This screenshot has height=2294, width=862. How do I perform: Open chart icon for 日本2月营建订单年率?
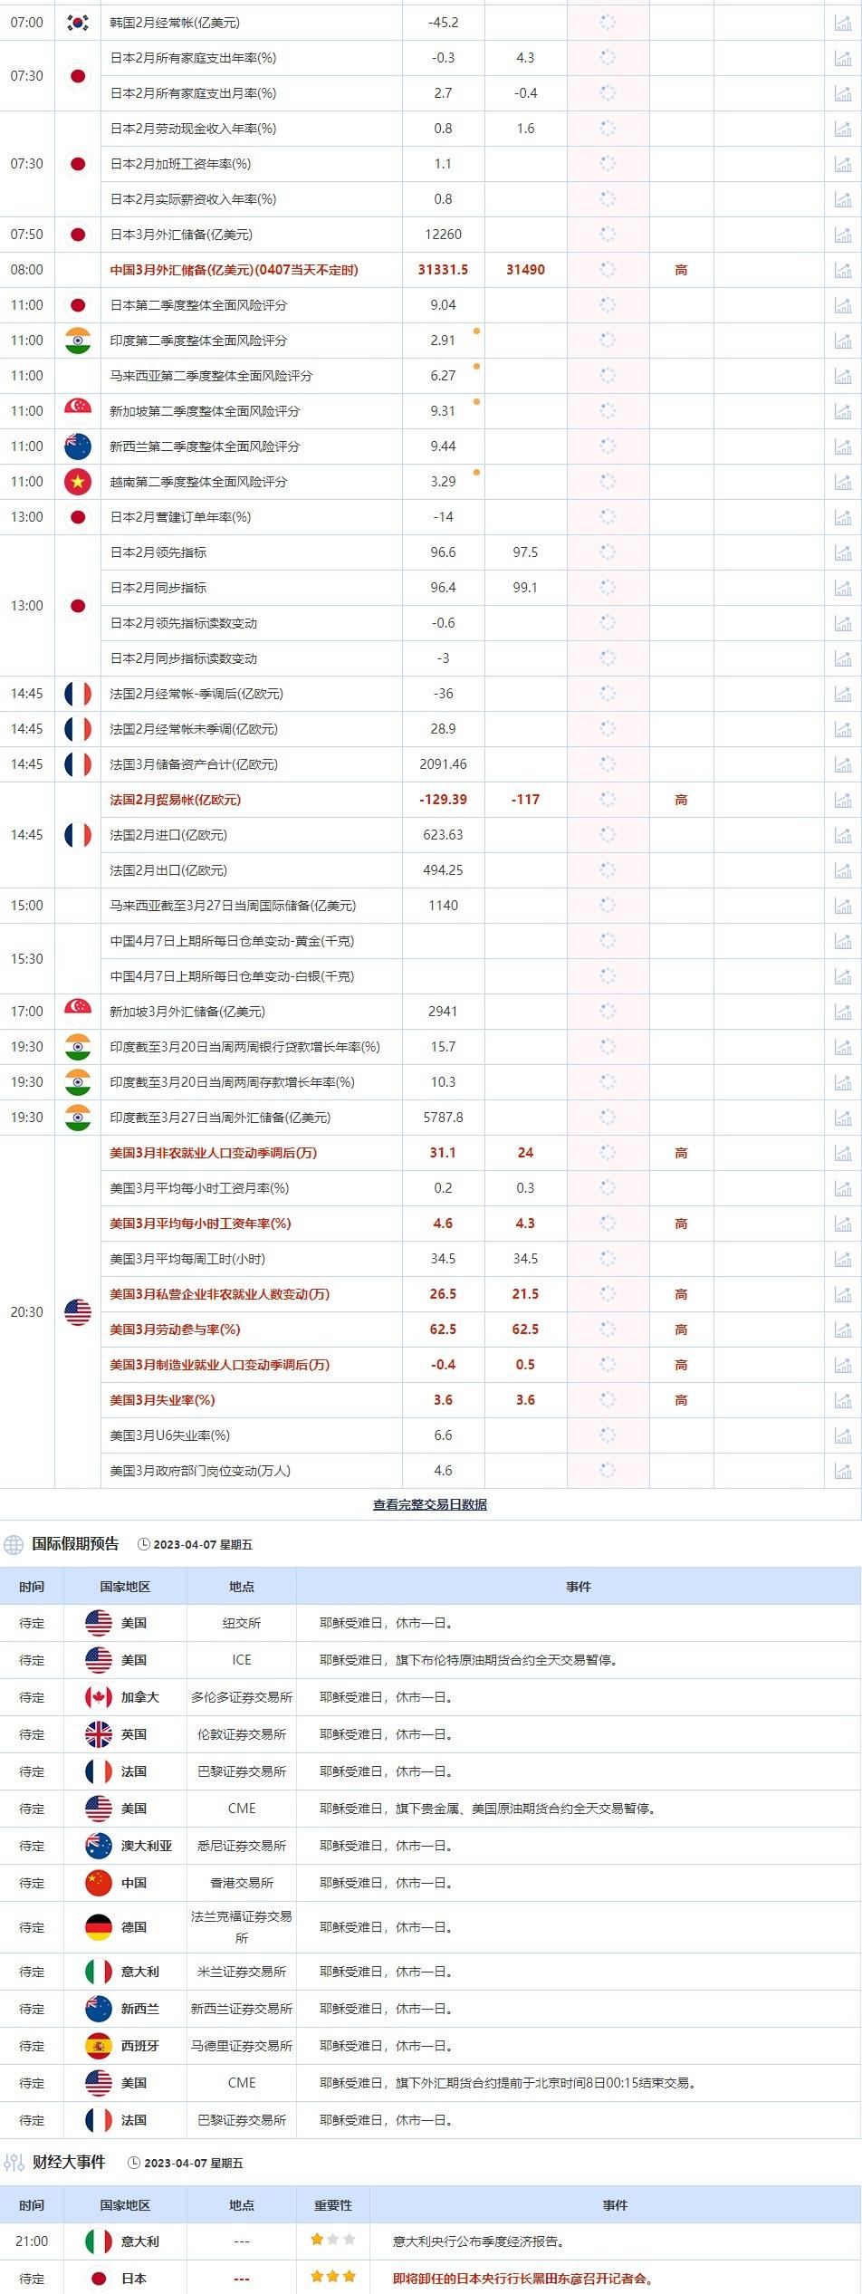tap(842, 517)
